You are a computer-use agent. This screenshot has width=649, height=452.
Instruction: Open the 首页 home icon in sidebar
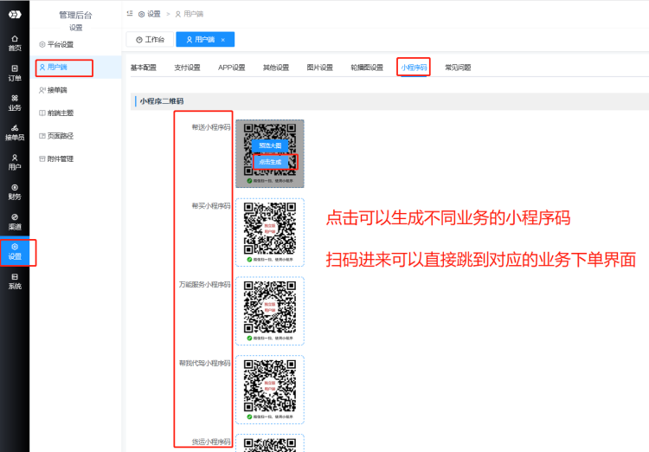point(15,42)
